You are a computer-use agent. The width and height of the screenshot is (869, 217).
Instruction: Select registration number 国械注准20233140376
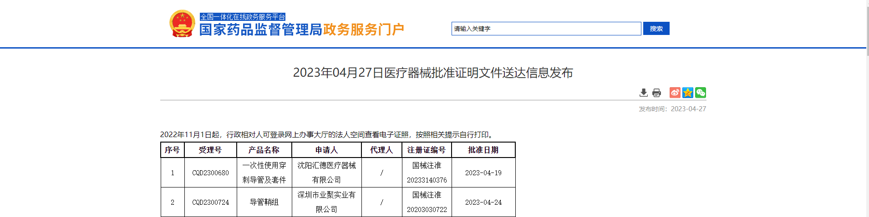(x=427, y=173)
